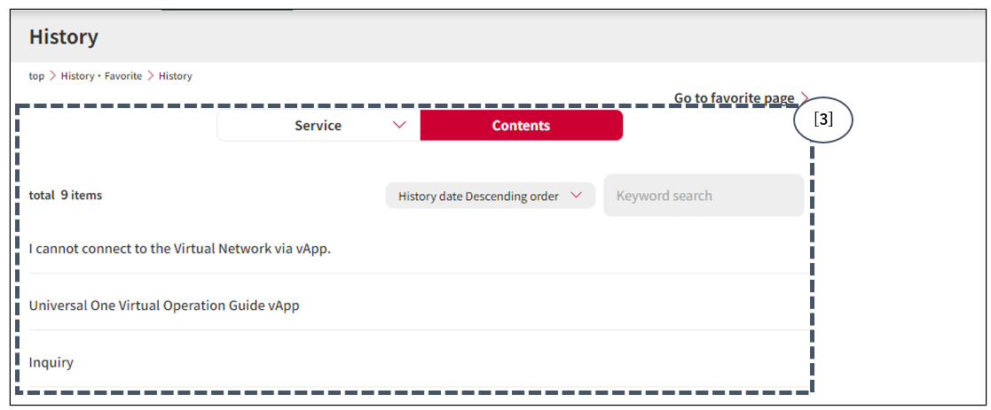Open the History date Descending order dropdown

(x=491, y=196)
